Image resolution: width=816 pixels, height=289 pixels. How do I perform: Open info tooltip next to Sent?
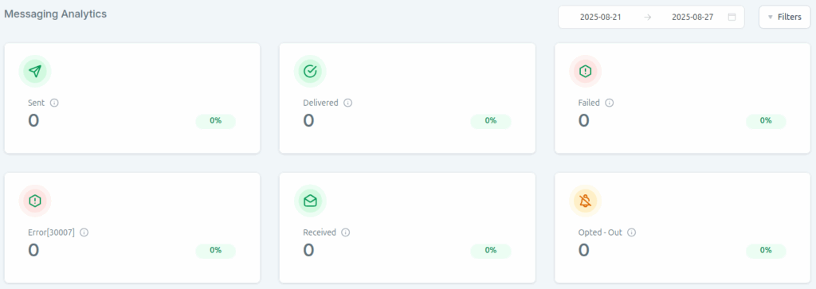54,103
